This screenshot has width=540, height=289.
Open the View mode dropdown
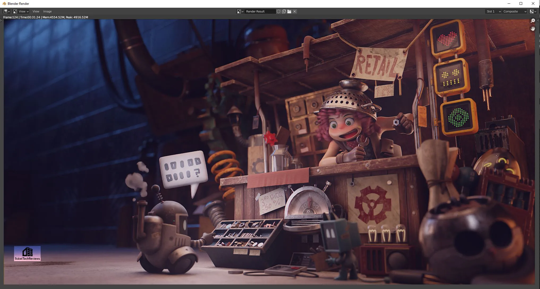coord(21,11)
